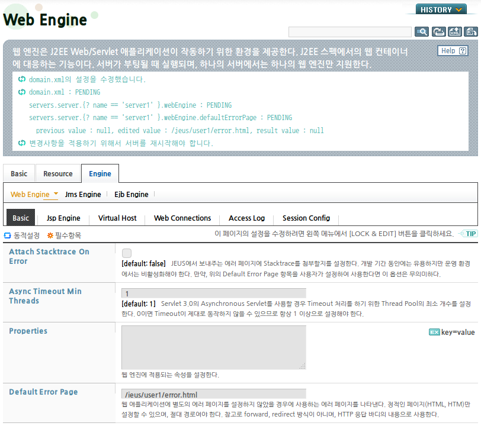481x426 pixels.
Task: Open the HISTORY dropdown
Action: click(x=441, y=9)
